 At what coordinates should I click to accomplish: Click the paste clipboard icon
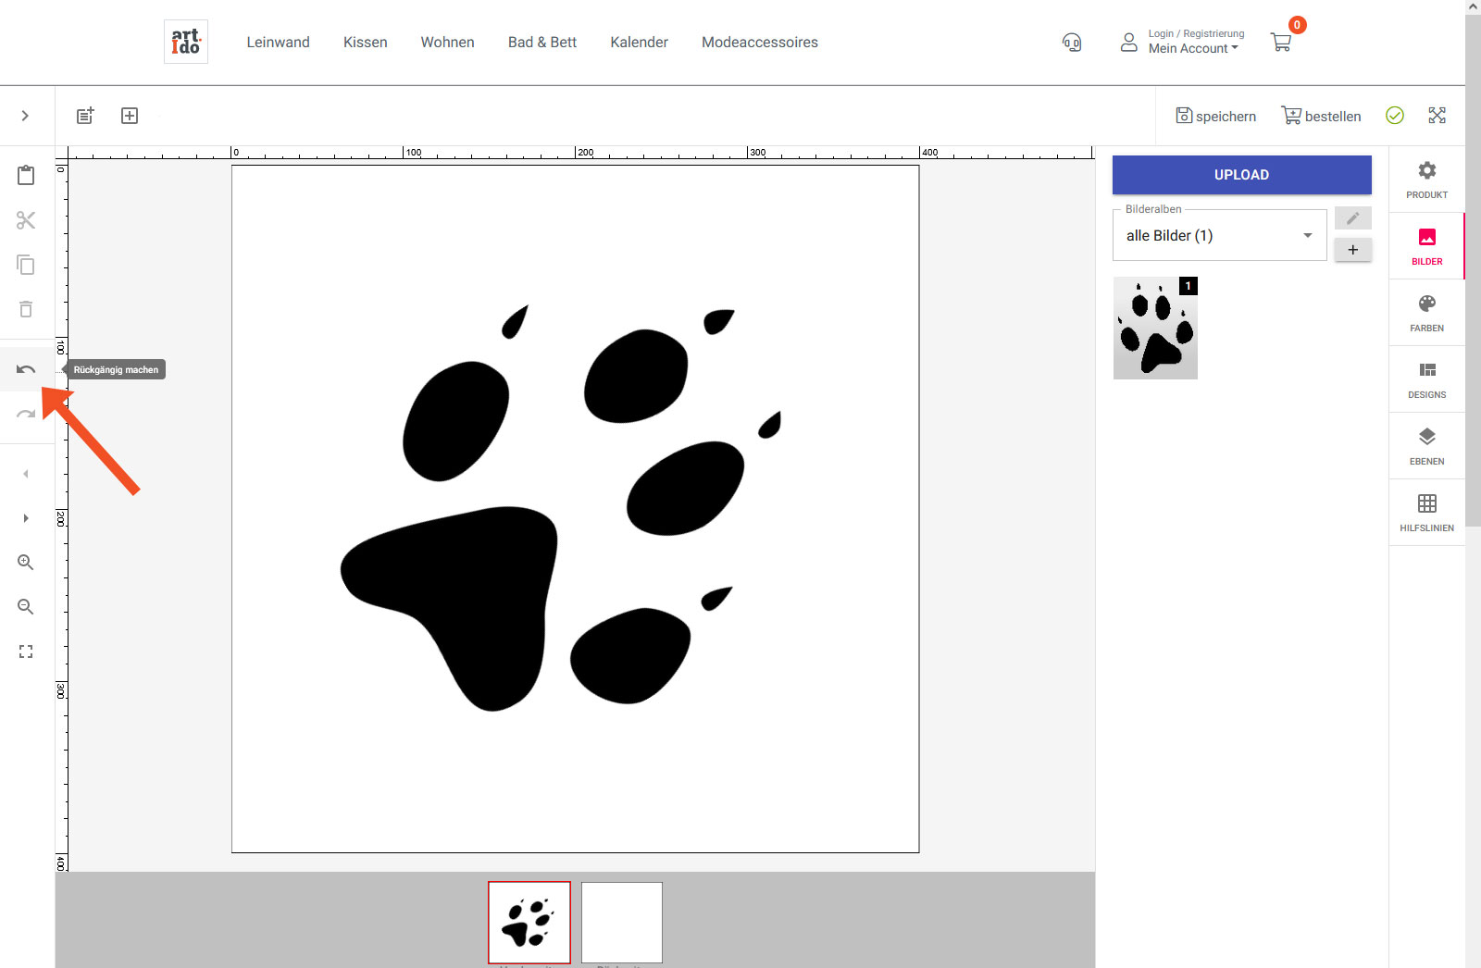click(x=26, y=175)
